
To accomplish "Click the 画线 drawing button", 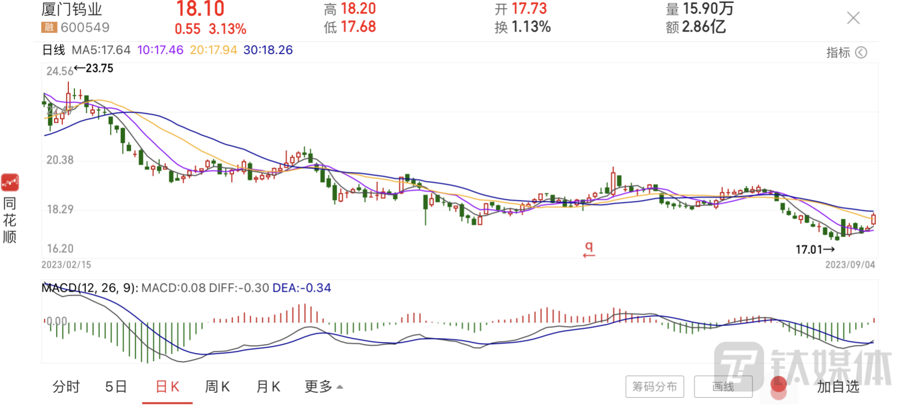I will click(723, 387).
